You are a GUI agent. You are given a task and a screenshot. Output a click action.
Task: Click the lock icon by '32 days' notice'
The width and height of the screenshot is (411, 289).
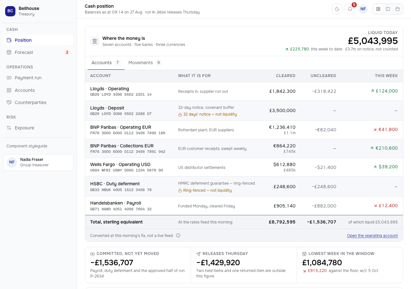(180, 114)
